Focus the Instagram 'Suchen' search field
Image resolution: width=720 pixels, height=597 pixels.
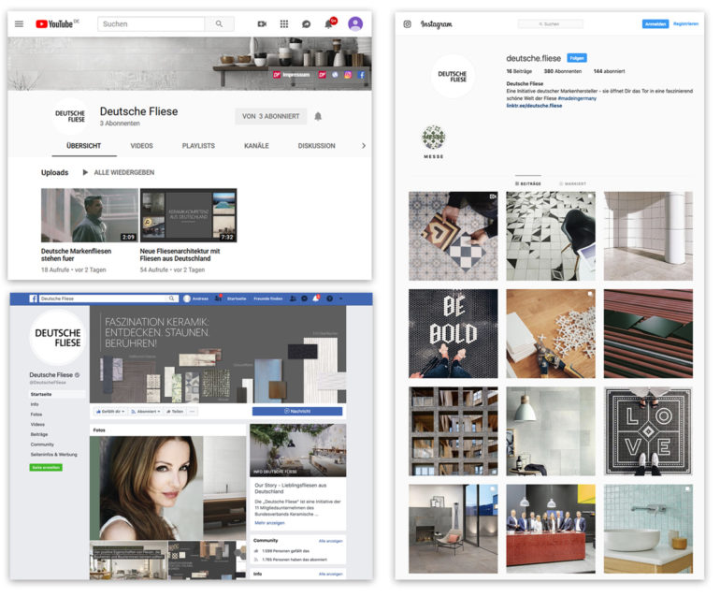click(x=550, y=24)
